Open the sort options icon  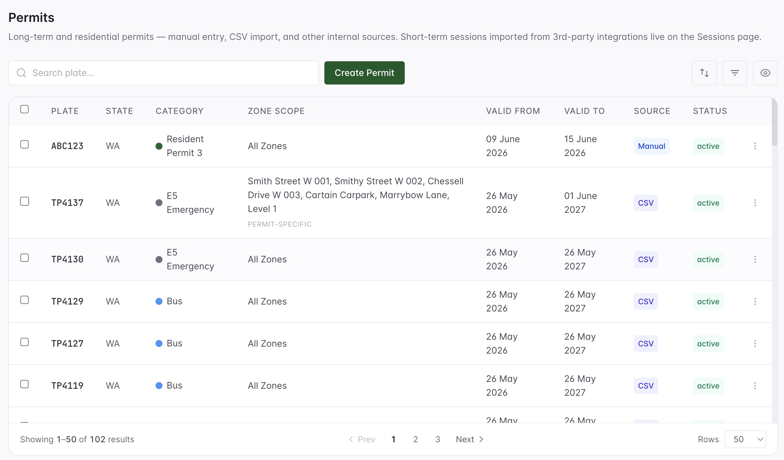pos(704,73)
